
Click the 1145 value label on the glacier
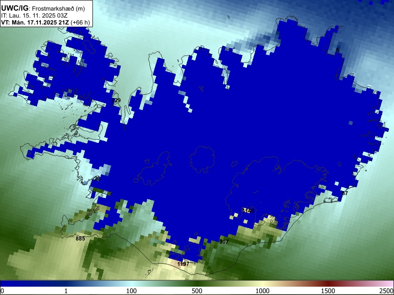coord(248,211)
